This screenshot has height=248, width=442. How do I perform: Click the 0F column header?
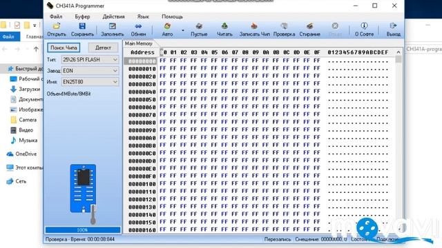pyautogui.click(x=317, y=52)
